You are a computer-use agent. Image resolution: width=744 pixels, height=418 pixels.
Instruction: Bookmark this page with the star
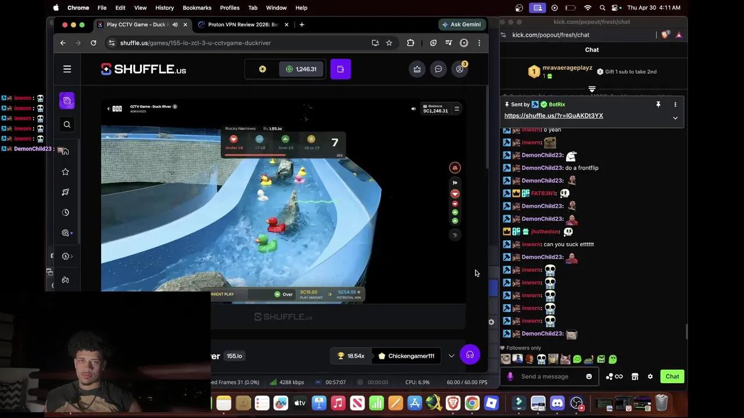click(x=389, y=43)
